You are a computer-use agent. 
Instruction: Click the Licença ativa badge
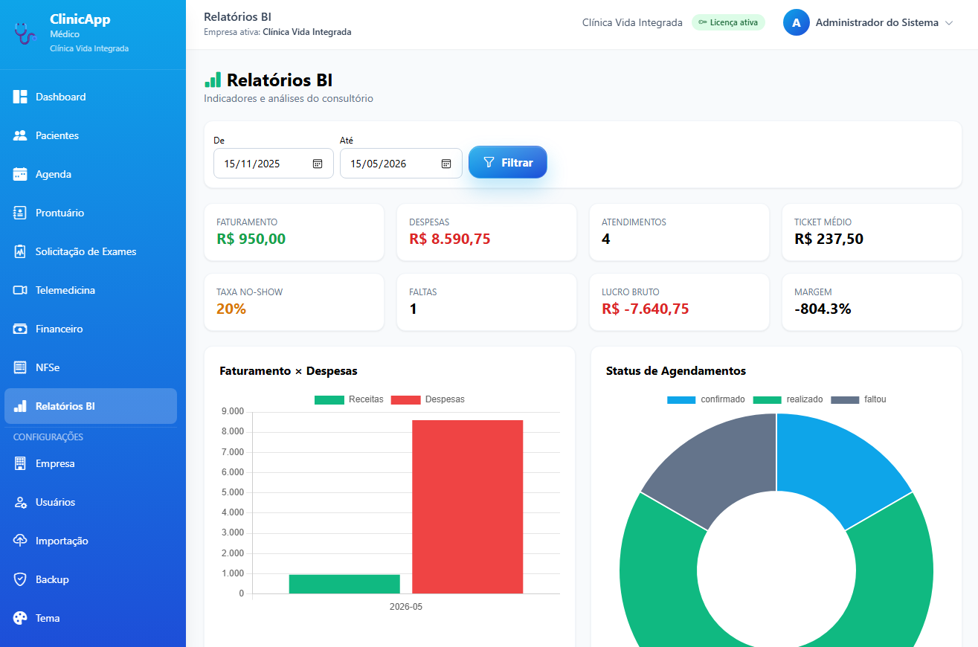[728, 22]
